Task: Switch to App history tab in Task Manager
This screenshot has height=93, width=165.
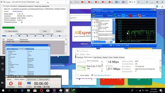Action: (97, 57)
